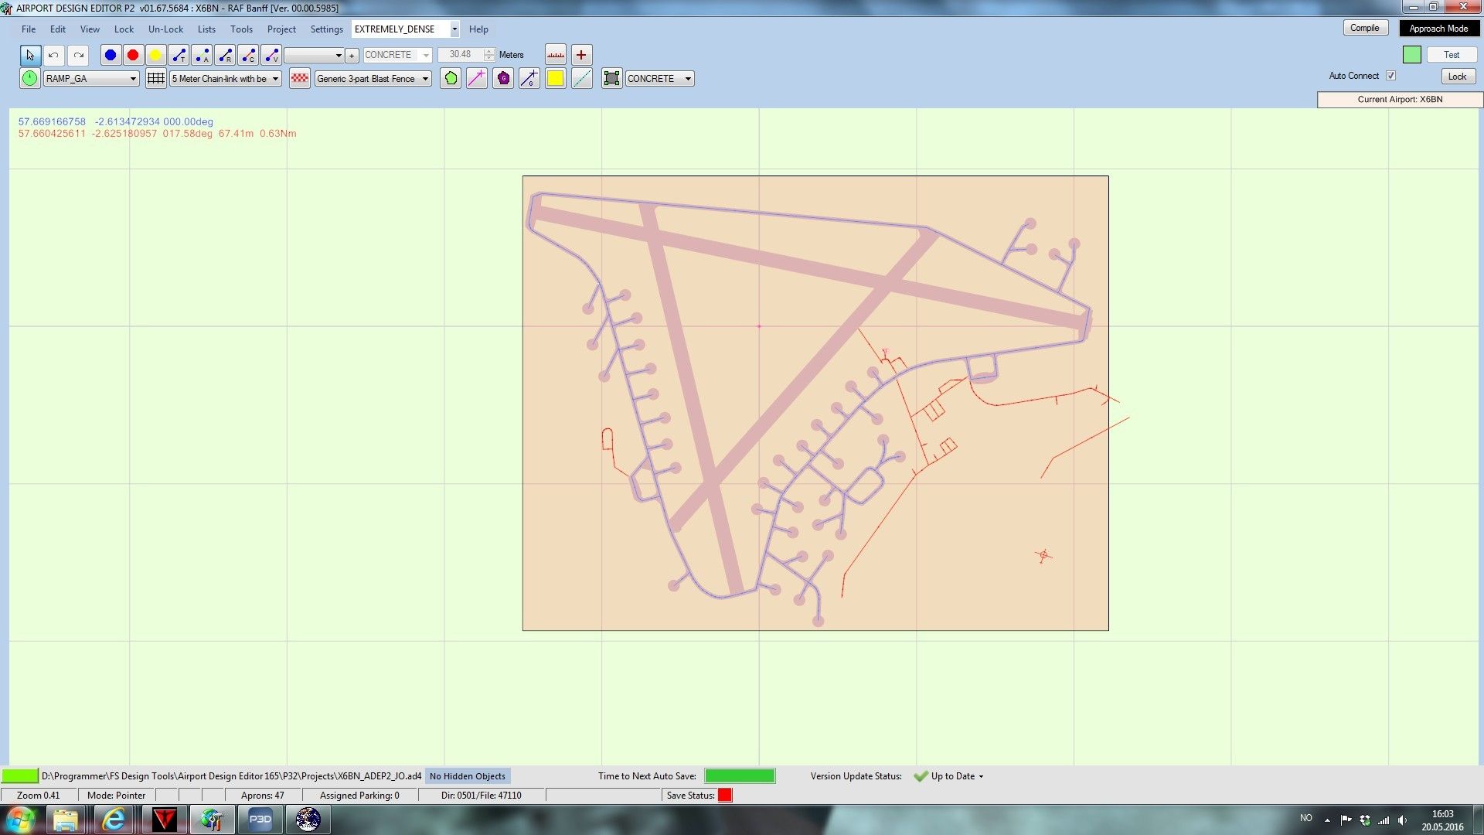Screen dimensions: 1484x835
Task: Open the Tools menu
Action: [241, 29]
